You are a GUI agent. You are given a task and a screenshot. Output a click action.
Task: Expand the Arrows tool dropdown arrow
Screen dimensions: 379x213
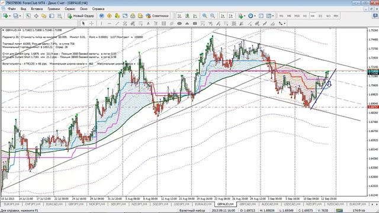click(x=284, y=24)
